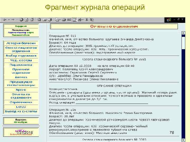Click Обезболивание: Местная анестезия line
The image size is (190, 142).
coord(88,133)
